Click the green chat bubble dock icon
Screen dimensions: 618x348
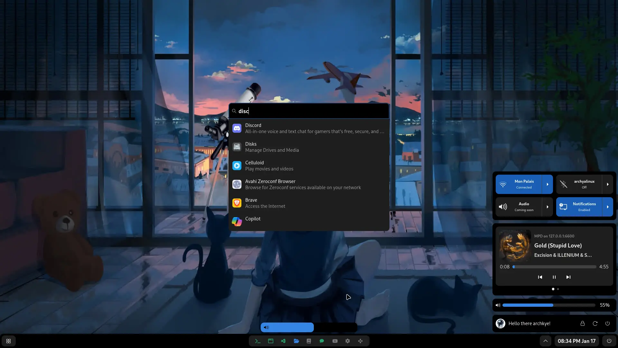tap(322, 341)
